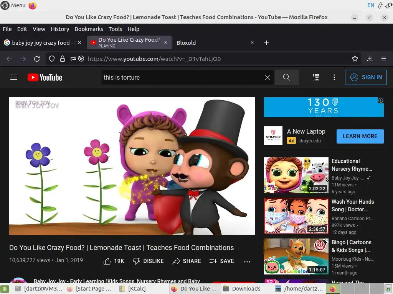
Task: Close the Bloxold tab
Action: point(252,42)
